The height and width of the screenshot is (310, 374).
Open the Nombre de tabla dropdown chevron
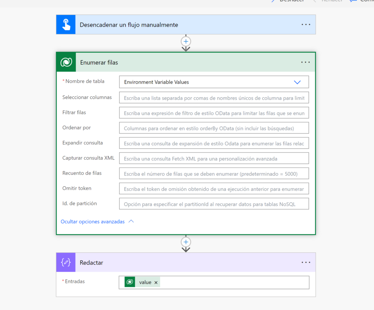coord(297,82)
